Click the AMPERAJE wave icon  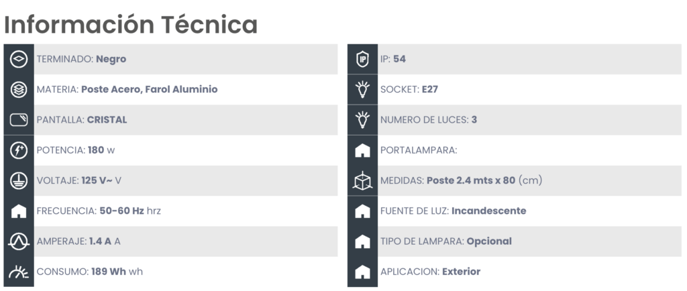[x=18, y=241]
